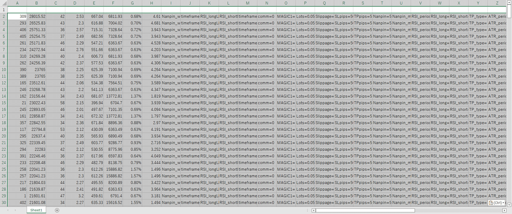The width and height of the screenshot is (512, 214).
Task: Select cell containing 667.04
Action: click(94, 16)
